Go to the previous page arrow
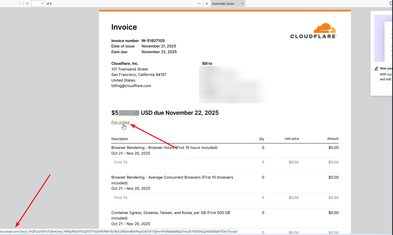The image size is (393, 235). [x=20, y=4]
